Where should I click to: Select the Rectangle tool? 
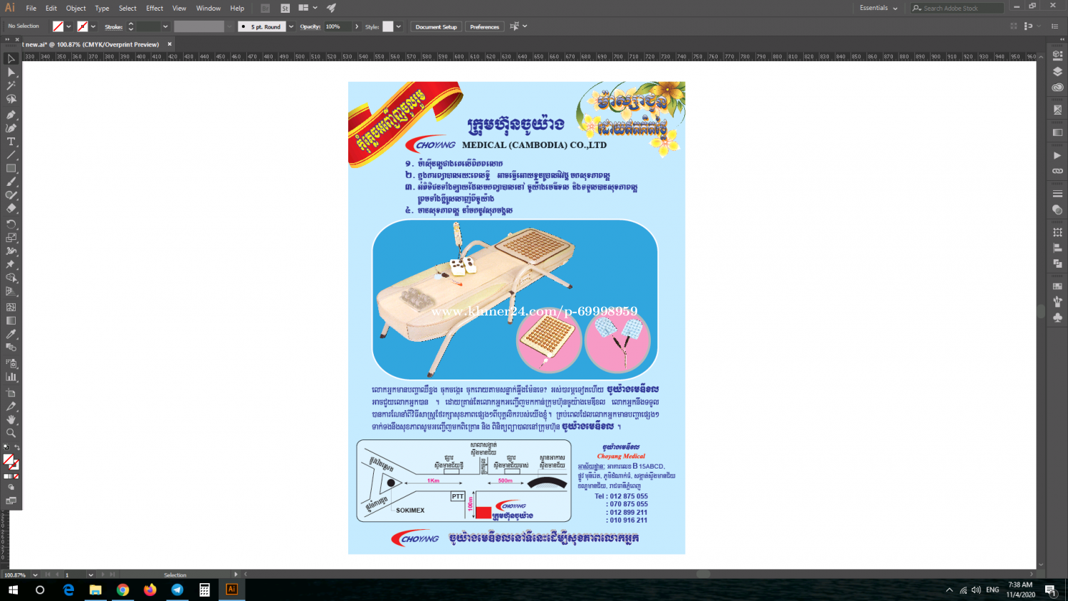11,168
